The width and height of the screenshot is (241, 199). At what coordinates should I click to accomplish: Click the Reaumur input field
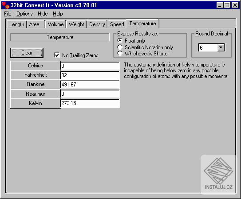[90, 94]
